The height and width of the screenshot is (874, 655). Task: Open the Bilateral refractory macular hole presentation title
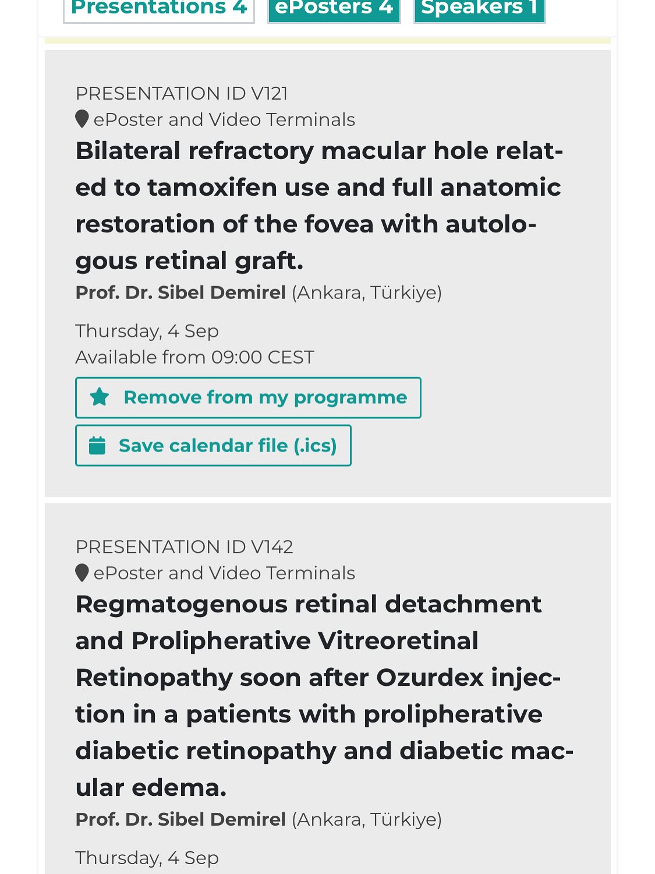click(319, 206)
